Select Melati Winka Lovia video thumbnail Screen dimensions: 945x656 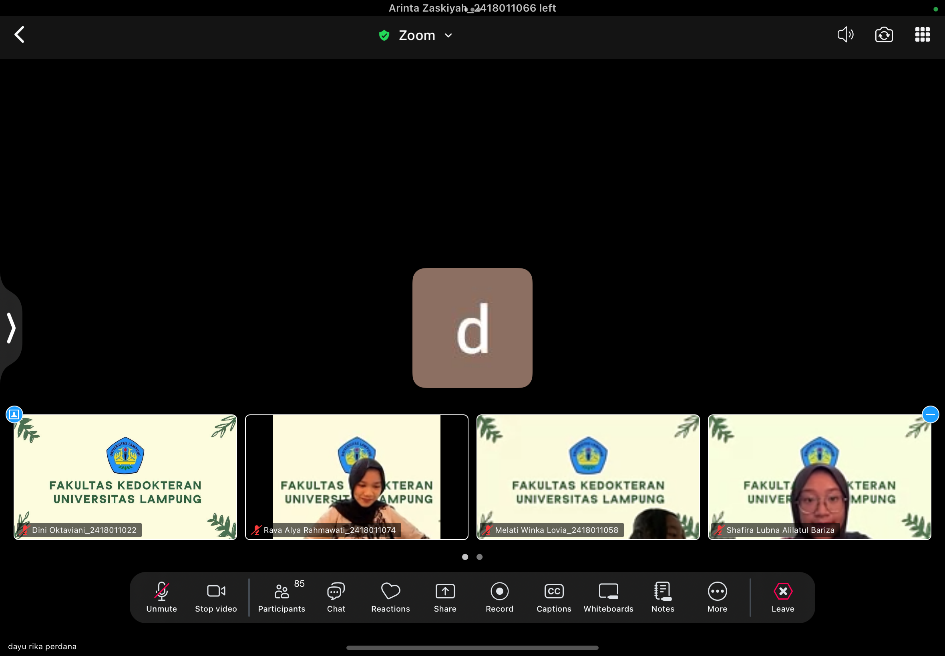(588, 477)
